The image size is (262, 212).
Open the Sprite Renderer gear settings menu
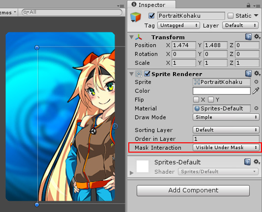[257, 74]
